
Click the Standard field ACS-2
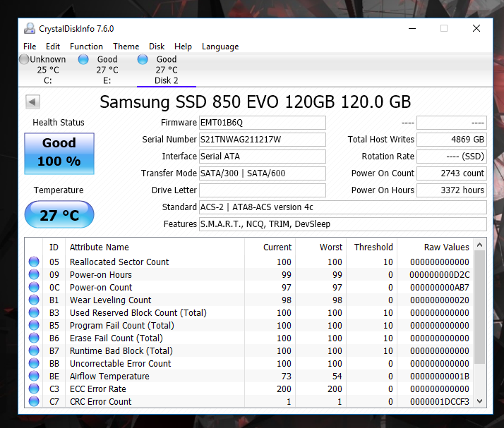point(342,207)
